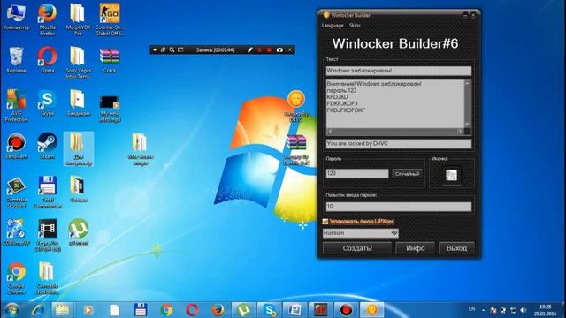Select the µTorrent desktop shortcut
Screen dimensions: 566x318
pyautogui.click(x=78, y=232)
